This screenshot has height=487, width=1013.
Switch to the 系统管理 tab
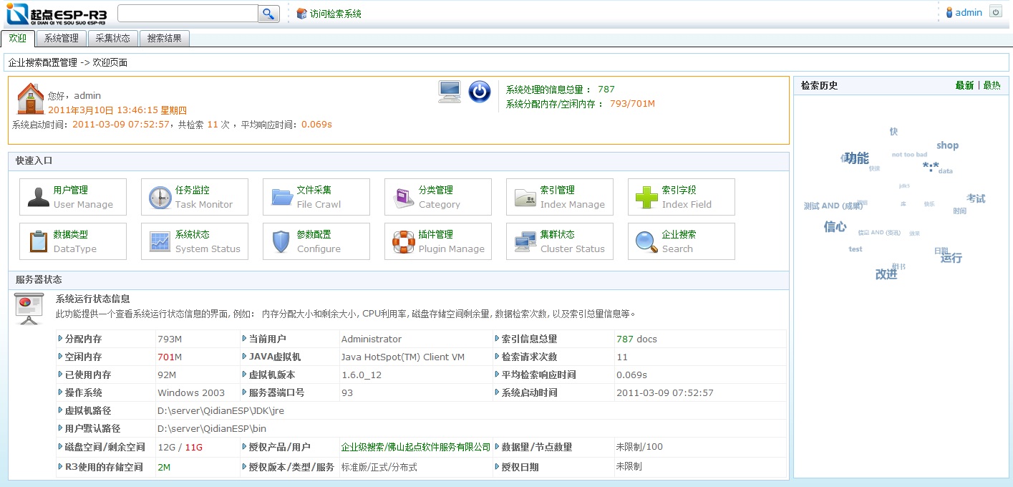pos(62,39)
